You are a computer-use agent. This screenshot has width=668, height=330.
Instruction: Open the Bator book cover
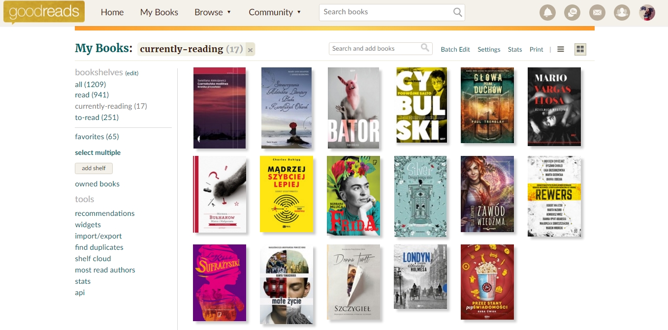pyautogui.click(x=353, y=108)
